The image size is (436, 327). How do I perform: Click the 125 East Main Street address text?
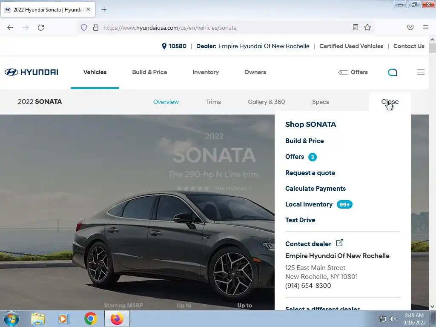[x=315, y=268]
